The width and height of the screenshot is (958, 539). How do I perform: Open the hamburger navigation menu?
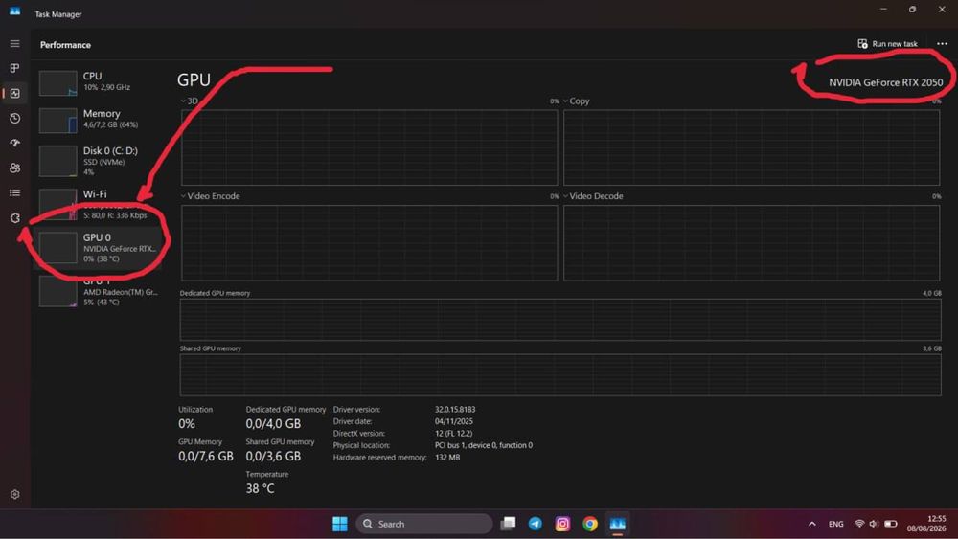[14, 44]
